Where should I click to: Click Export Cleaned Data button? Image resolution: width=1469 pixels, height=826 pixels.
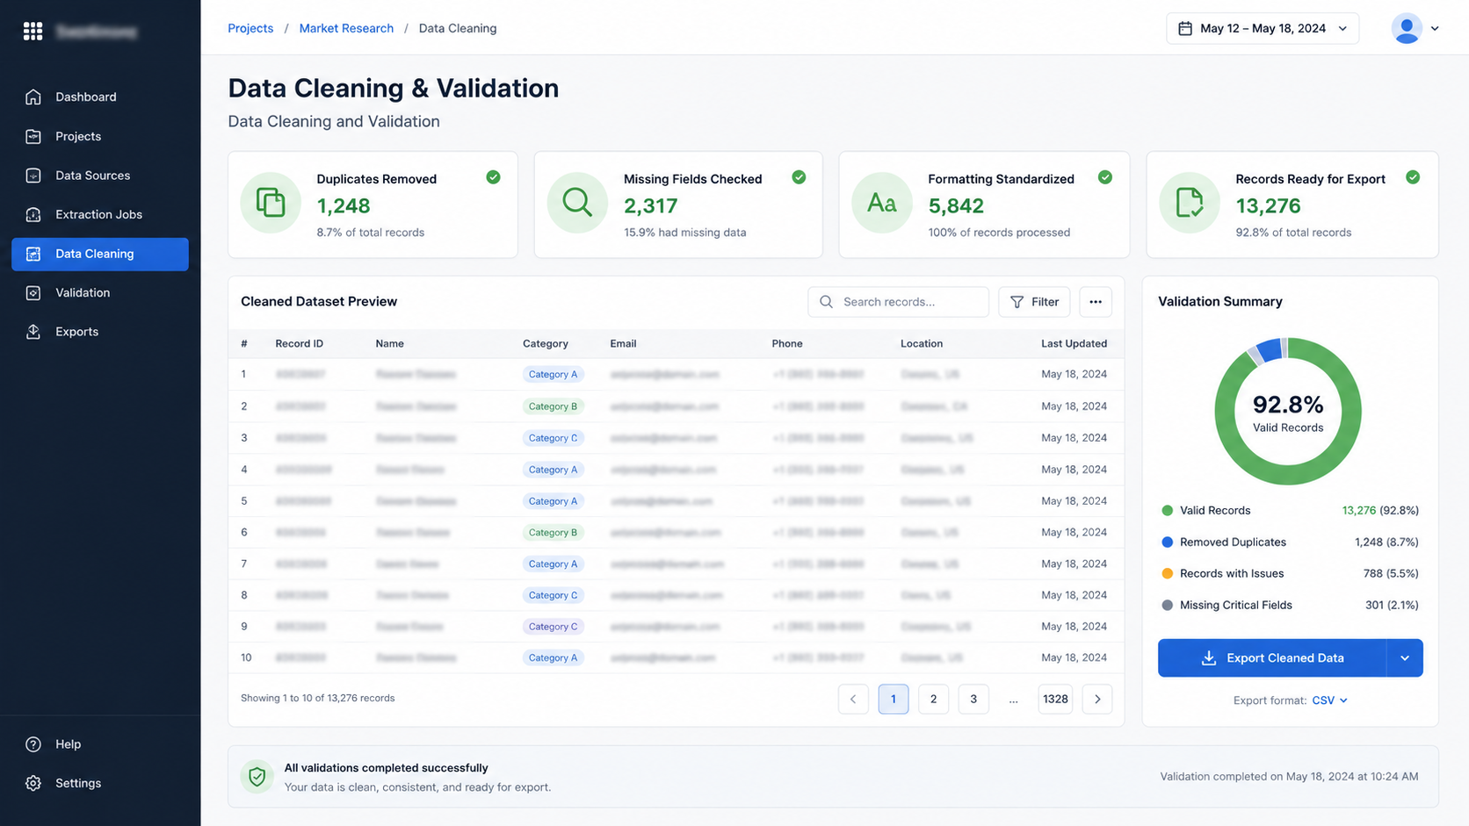1272,658
